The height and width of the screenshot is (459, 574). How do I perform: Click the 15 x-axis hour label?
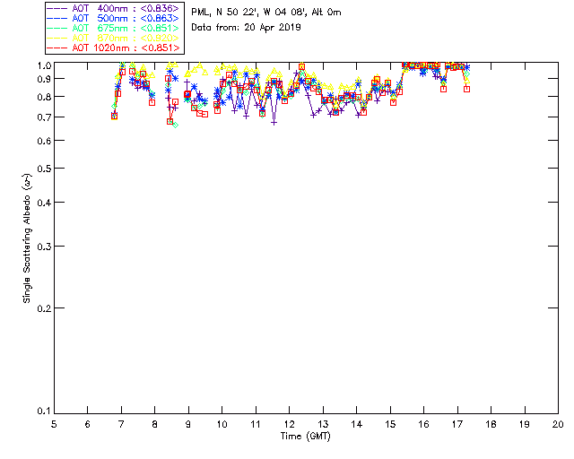pyautogui.click(x=390, y=424)
